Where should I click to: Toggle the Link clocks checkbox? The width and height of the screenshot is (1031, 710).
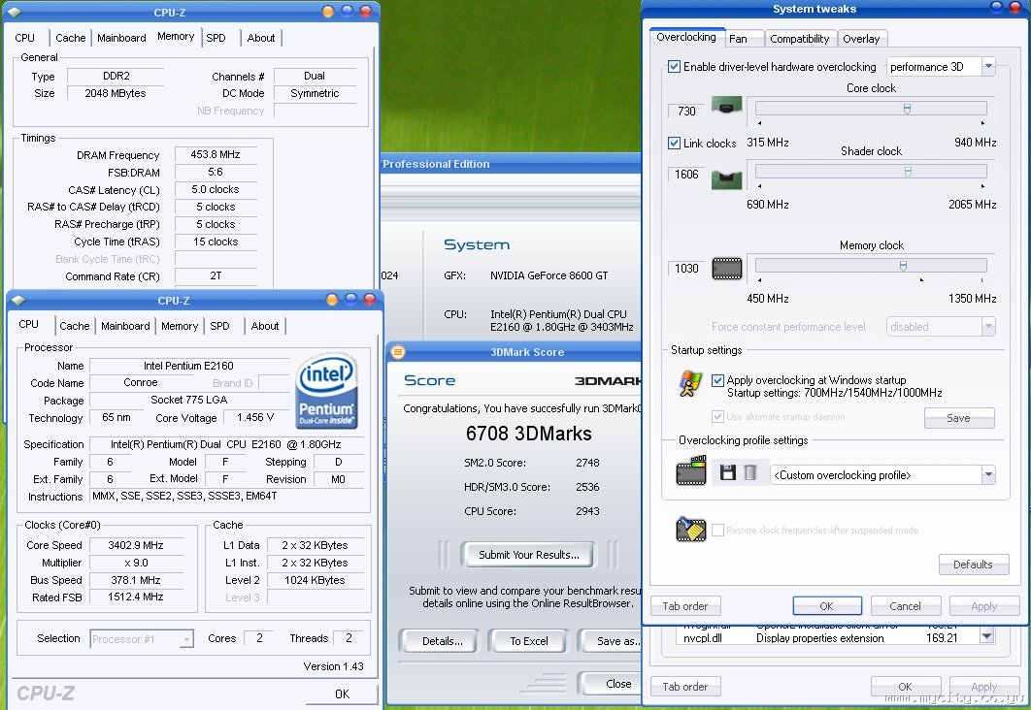tap(674, 144)
